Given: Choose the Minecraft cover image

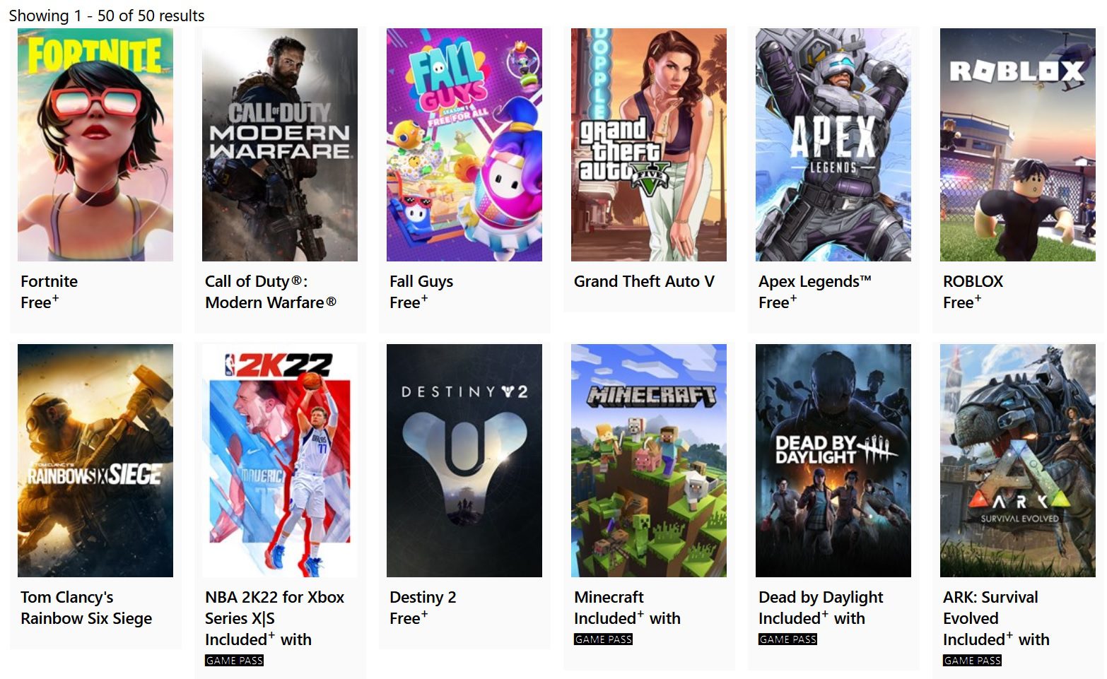Looking at the screenshot, I should (x=649, y=461).
